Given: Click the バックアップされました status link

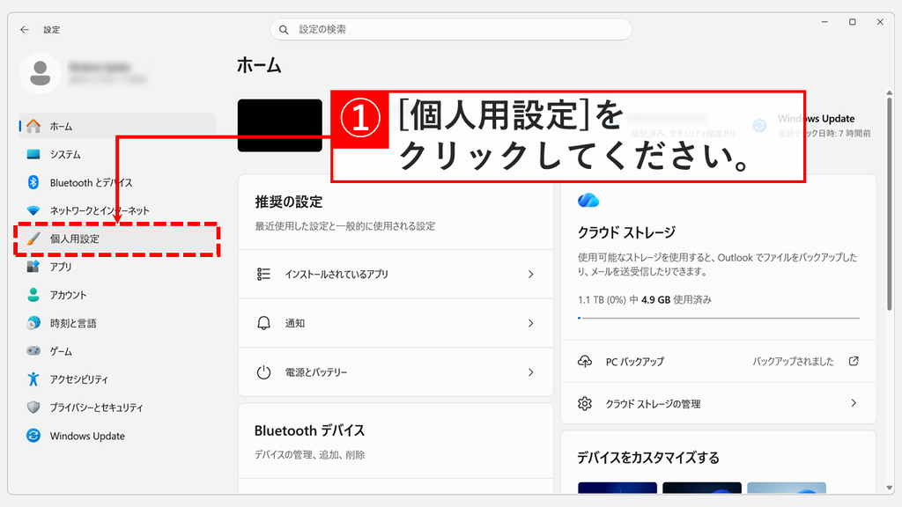Looking at the screenshot, I should click(x=793, y=361).
